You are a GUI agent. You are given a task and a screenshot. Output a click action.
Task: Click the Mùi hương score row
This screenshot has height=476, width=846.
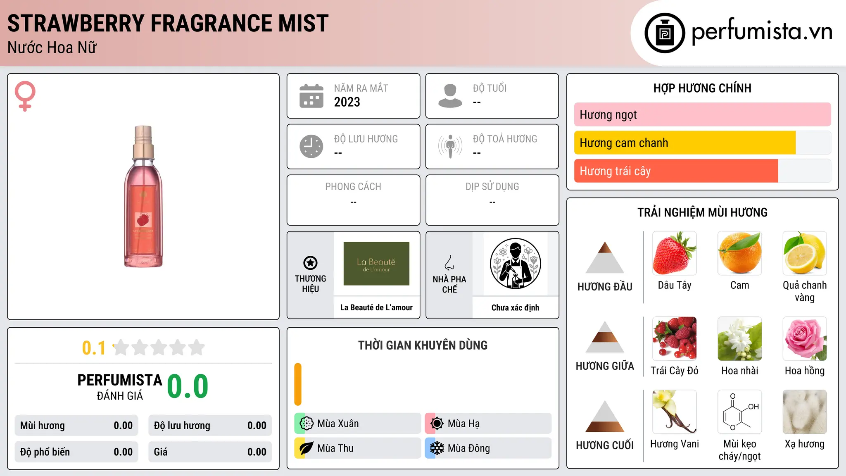(x=76, y=426)
